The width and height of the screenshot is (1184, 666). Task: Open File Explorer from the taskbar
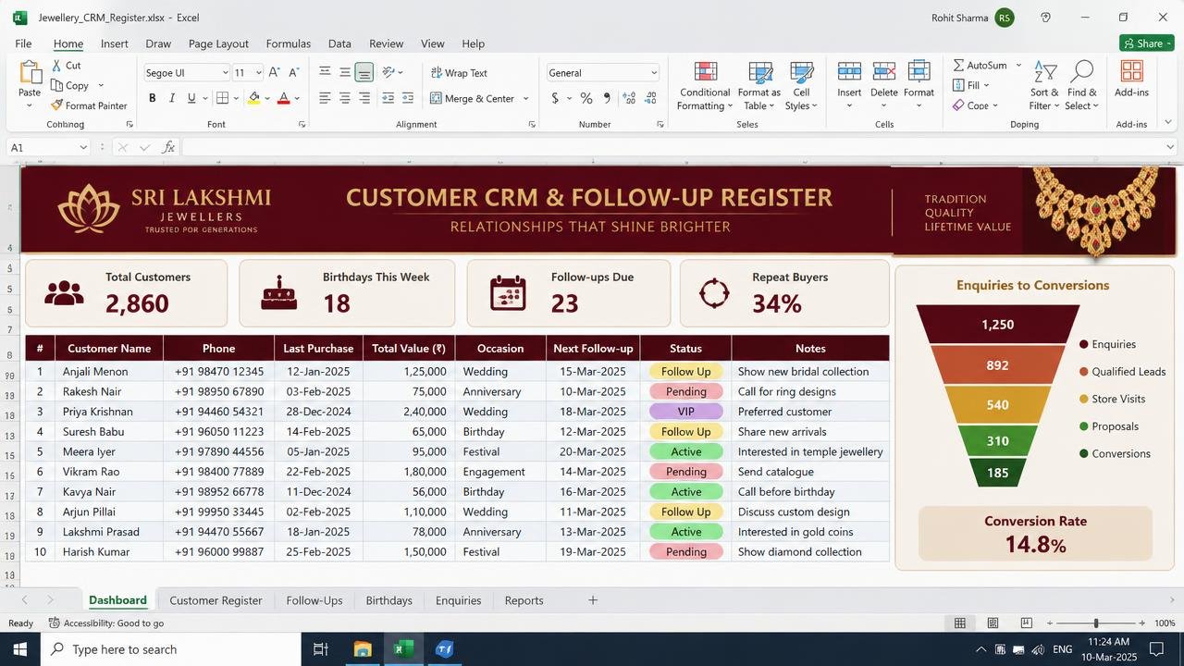click(362, 649)
